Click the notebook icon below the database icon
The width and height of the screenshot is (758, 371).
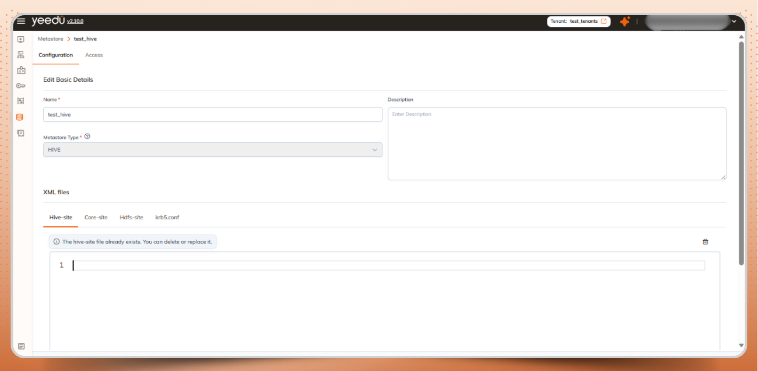coord(20,133)
